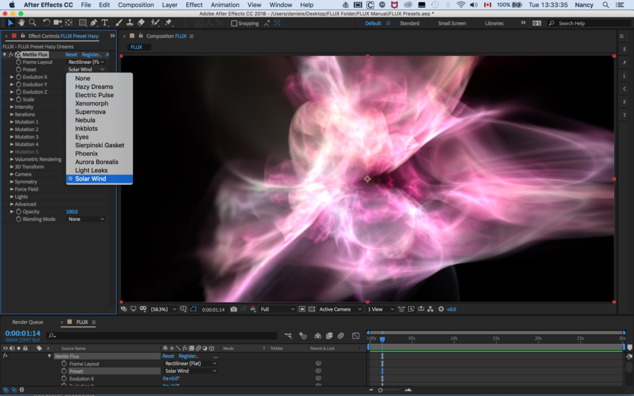634x396 pixels.
Task: Click the Register link in the timeline
Action: click(188, 356)
